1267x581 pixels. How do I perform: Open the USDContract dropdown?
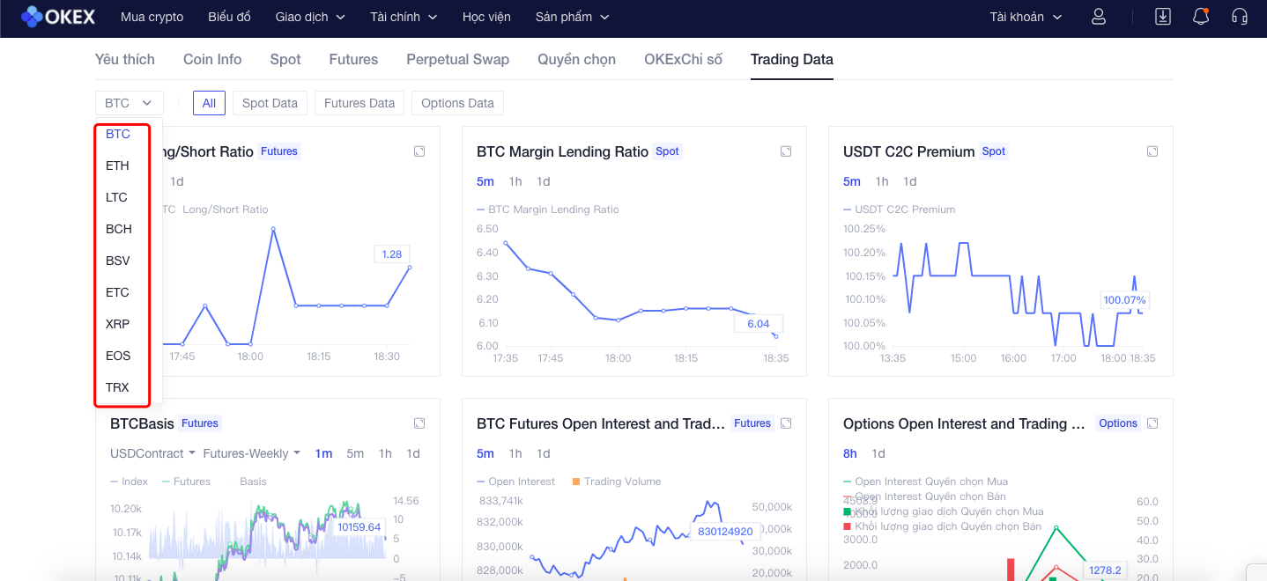[x=153, y=453]
